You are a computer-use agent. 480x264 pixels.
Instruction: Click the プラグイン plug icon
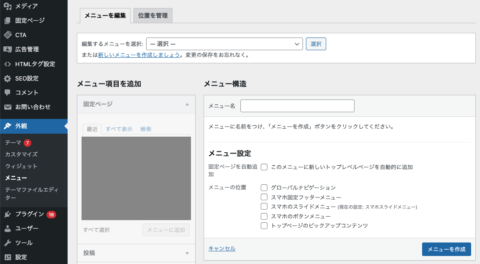[8, 214]
